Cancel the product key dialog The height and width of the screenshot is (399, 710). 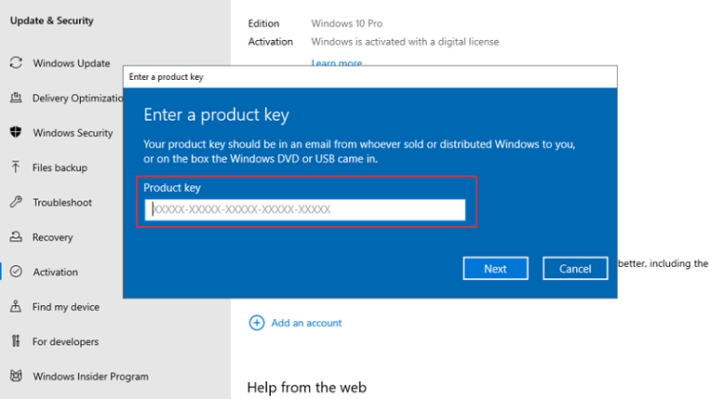coord(575,269)
